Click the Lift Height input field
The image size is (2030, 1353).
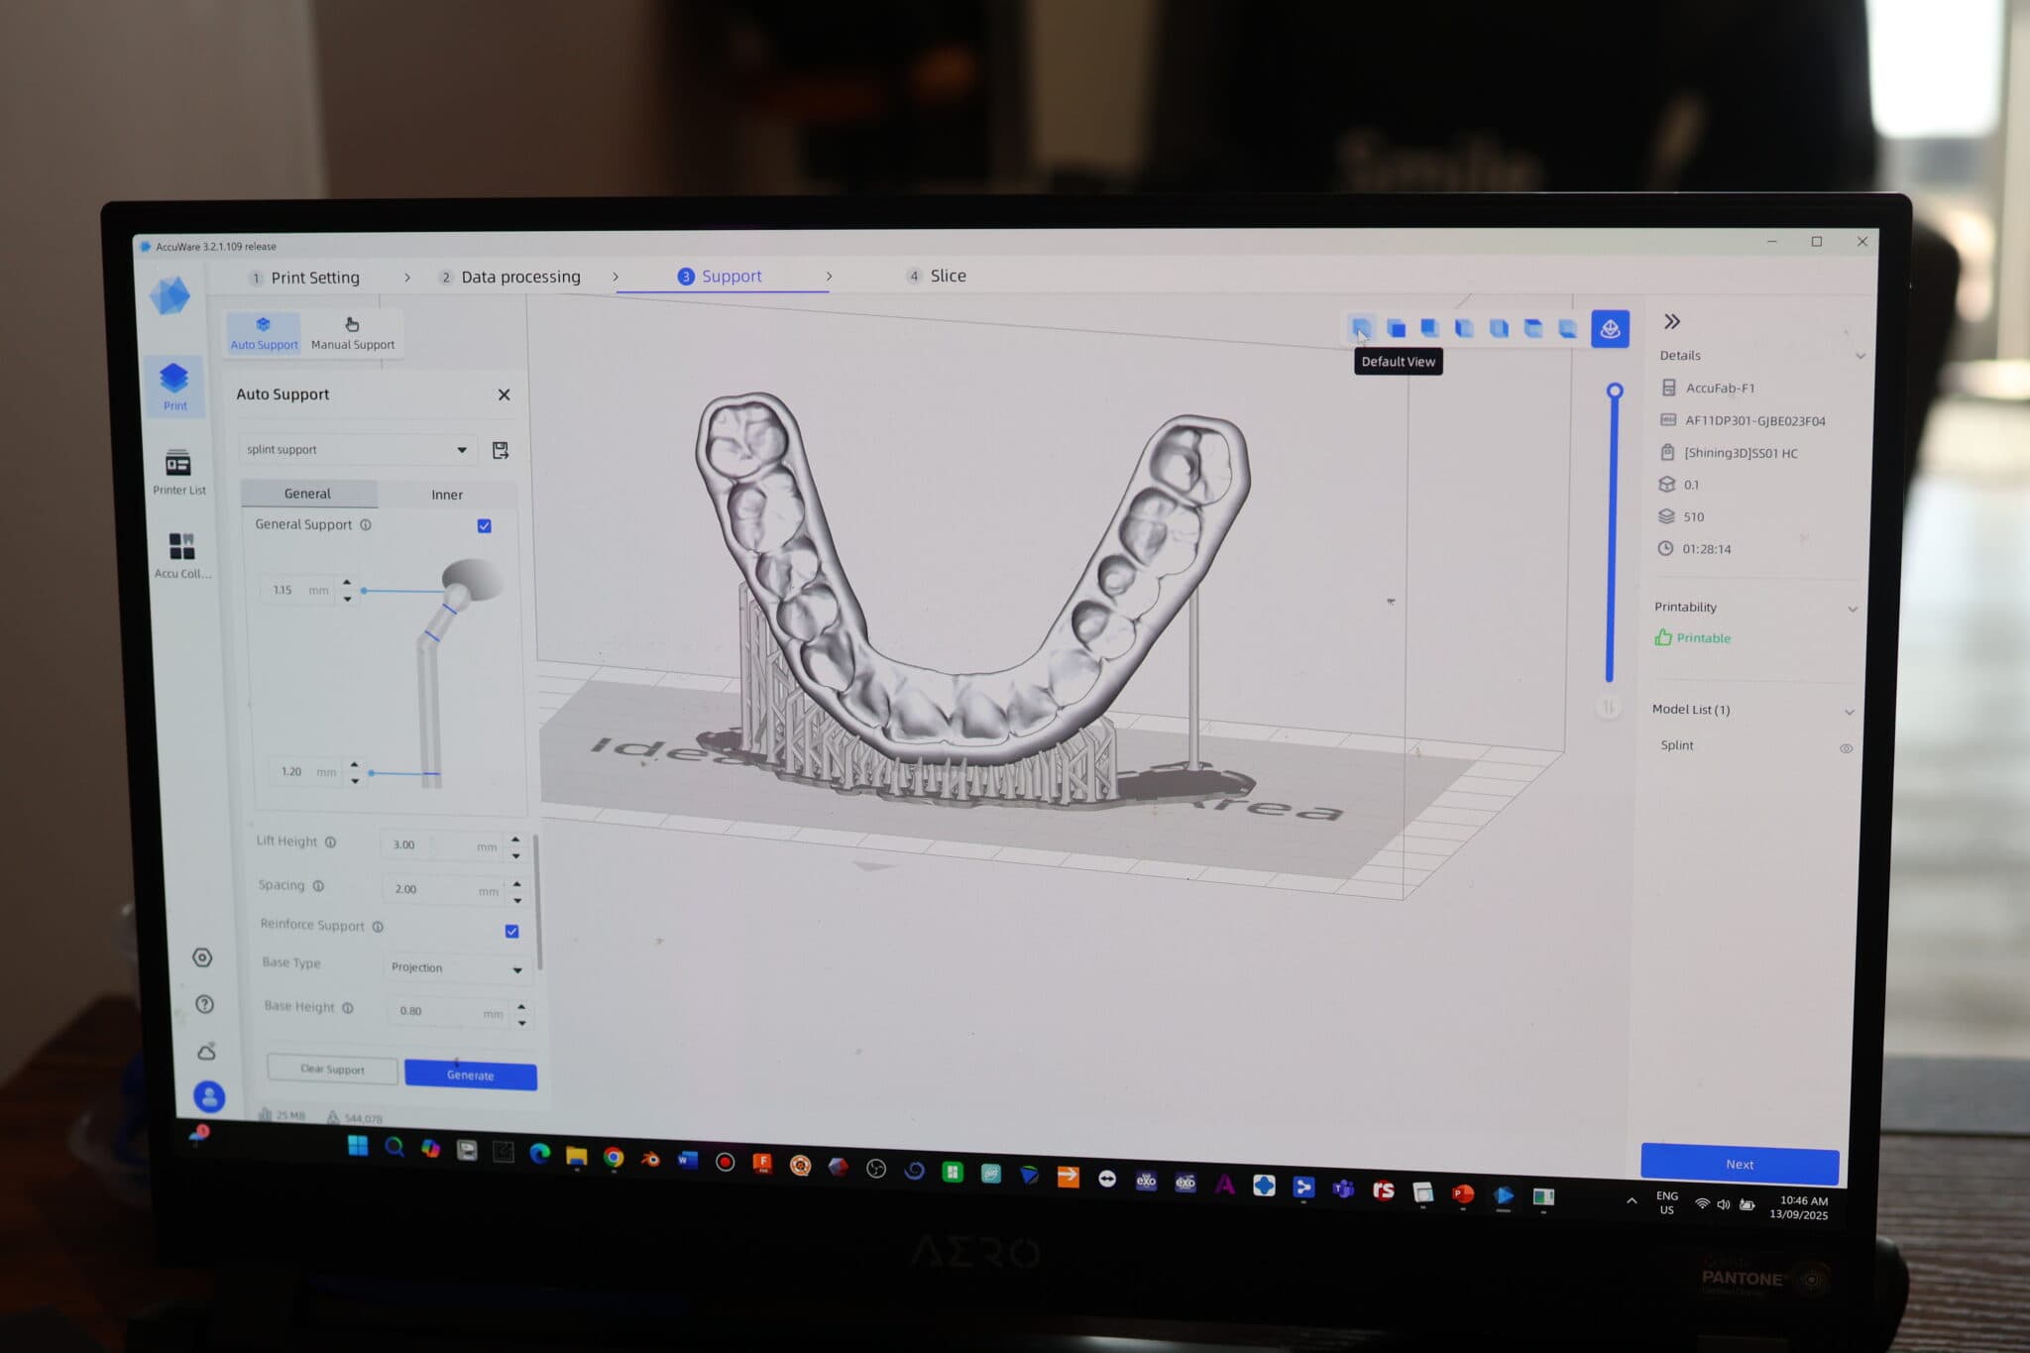point(444,846)
